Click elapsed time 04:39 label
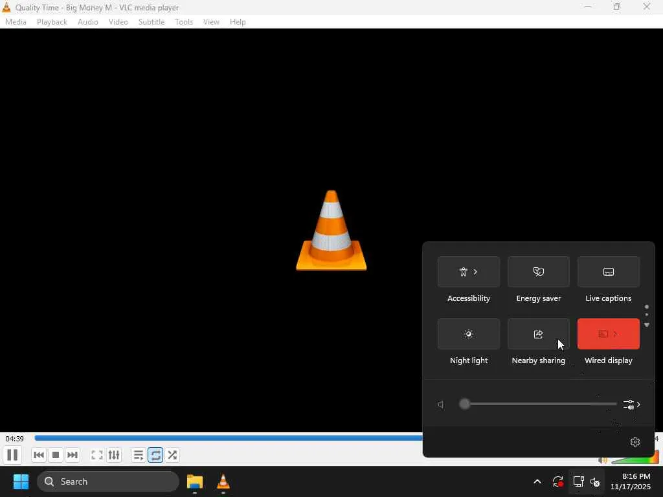Screen dimensions: 663x497 pos(15,439)
